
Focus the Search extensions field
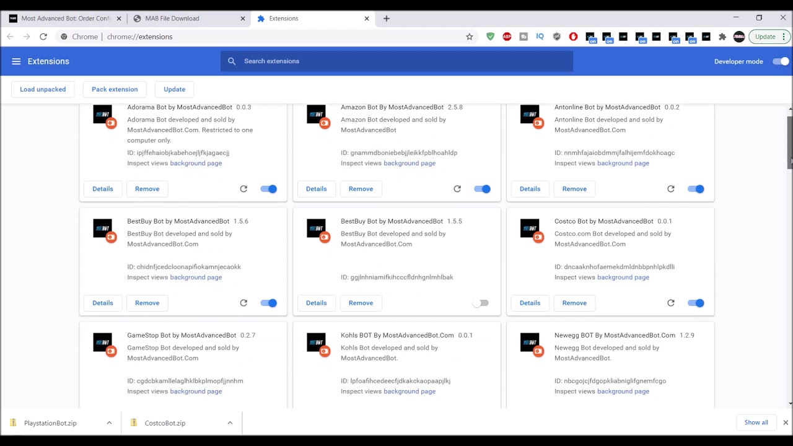pyautogui.click(x=396, y=61)
